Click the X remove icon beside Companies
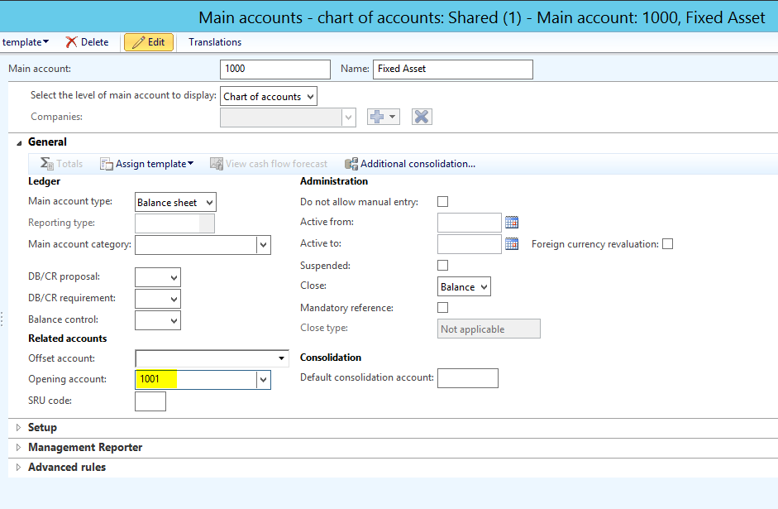This screenshot has height=509, width=778. [422, 118]
